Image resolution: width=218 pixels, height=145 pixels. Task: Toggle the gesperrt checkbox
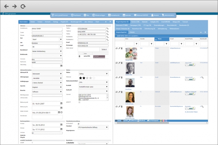pos(80,102)
